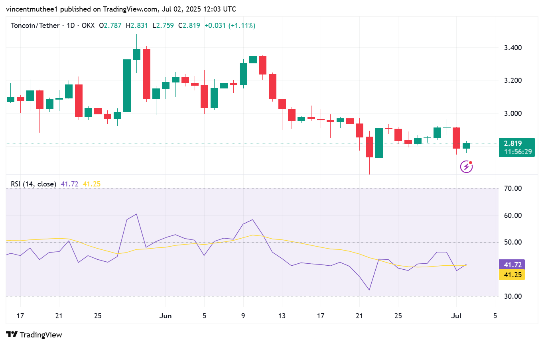The image size is (544, 345).
Task: Click the purple 41.72 value in RSI legend
Action: click(69, 184)
